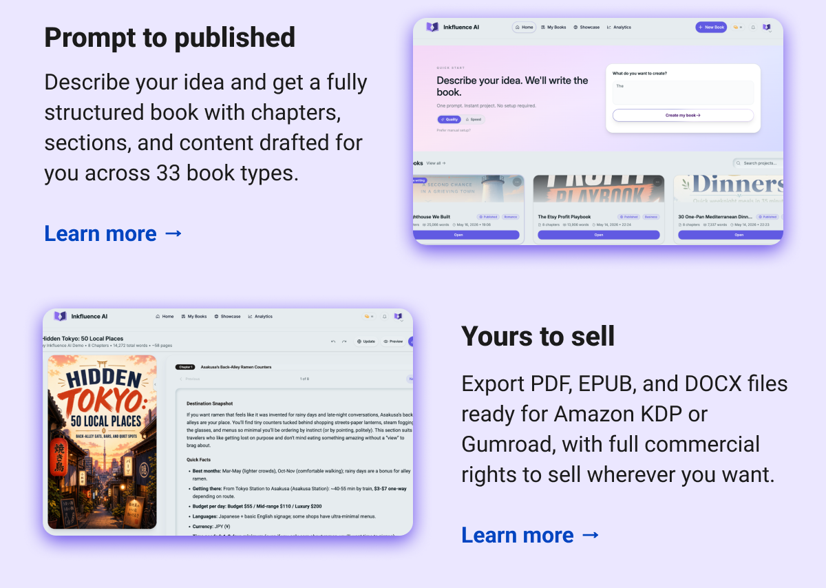826x588 pixels.
Task: Click the redo arrow in editor
Action: (344, 342)
